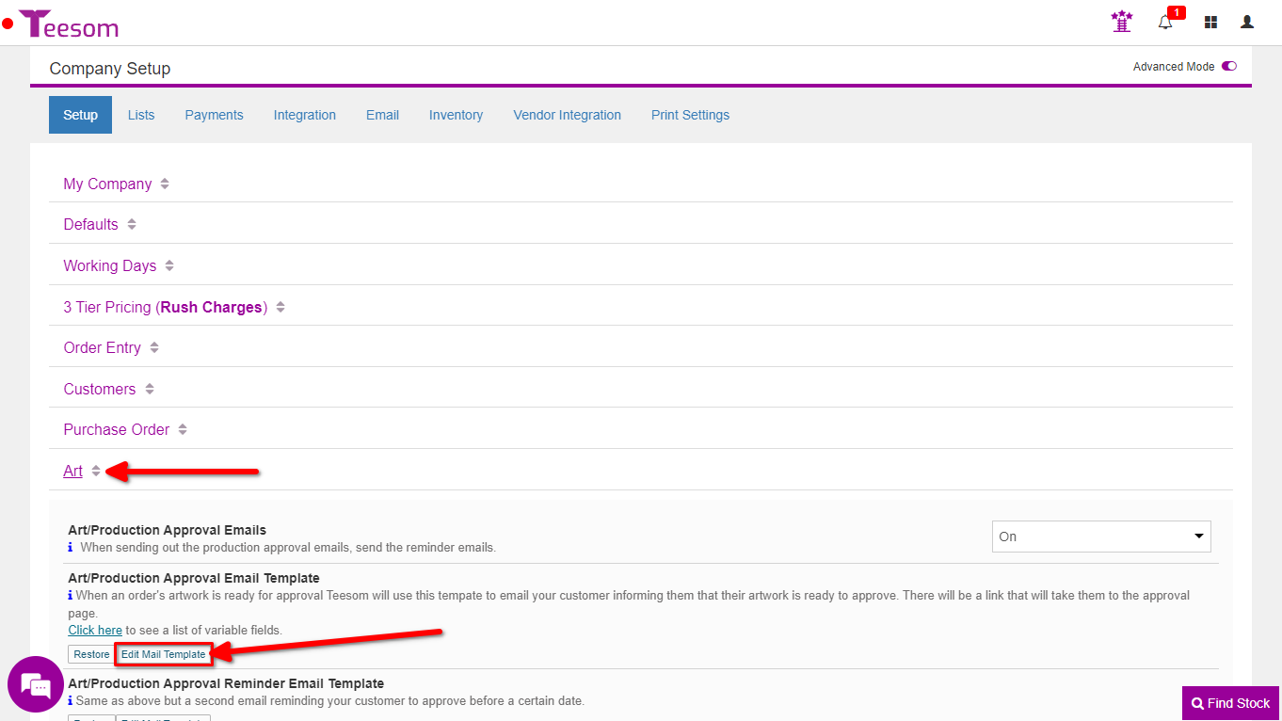Click Edit Mail Template for Approval Email
Viewport: 1282px width, 721px height.
tap(164, 654)
